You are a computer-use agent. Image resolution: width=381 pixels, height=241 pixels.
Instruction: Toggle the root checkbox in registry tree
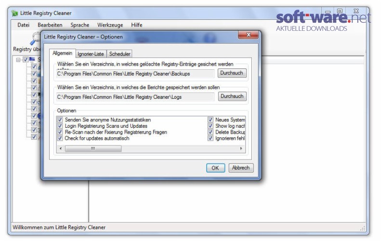tap(25, 59)
